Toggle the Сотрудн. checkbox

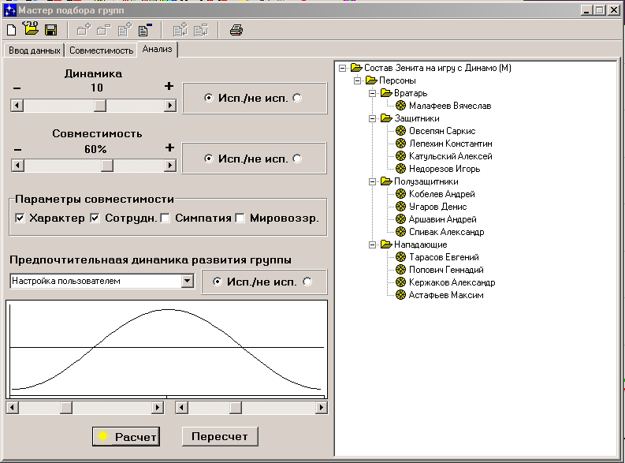pyautogui.click(x=95, y=218)
